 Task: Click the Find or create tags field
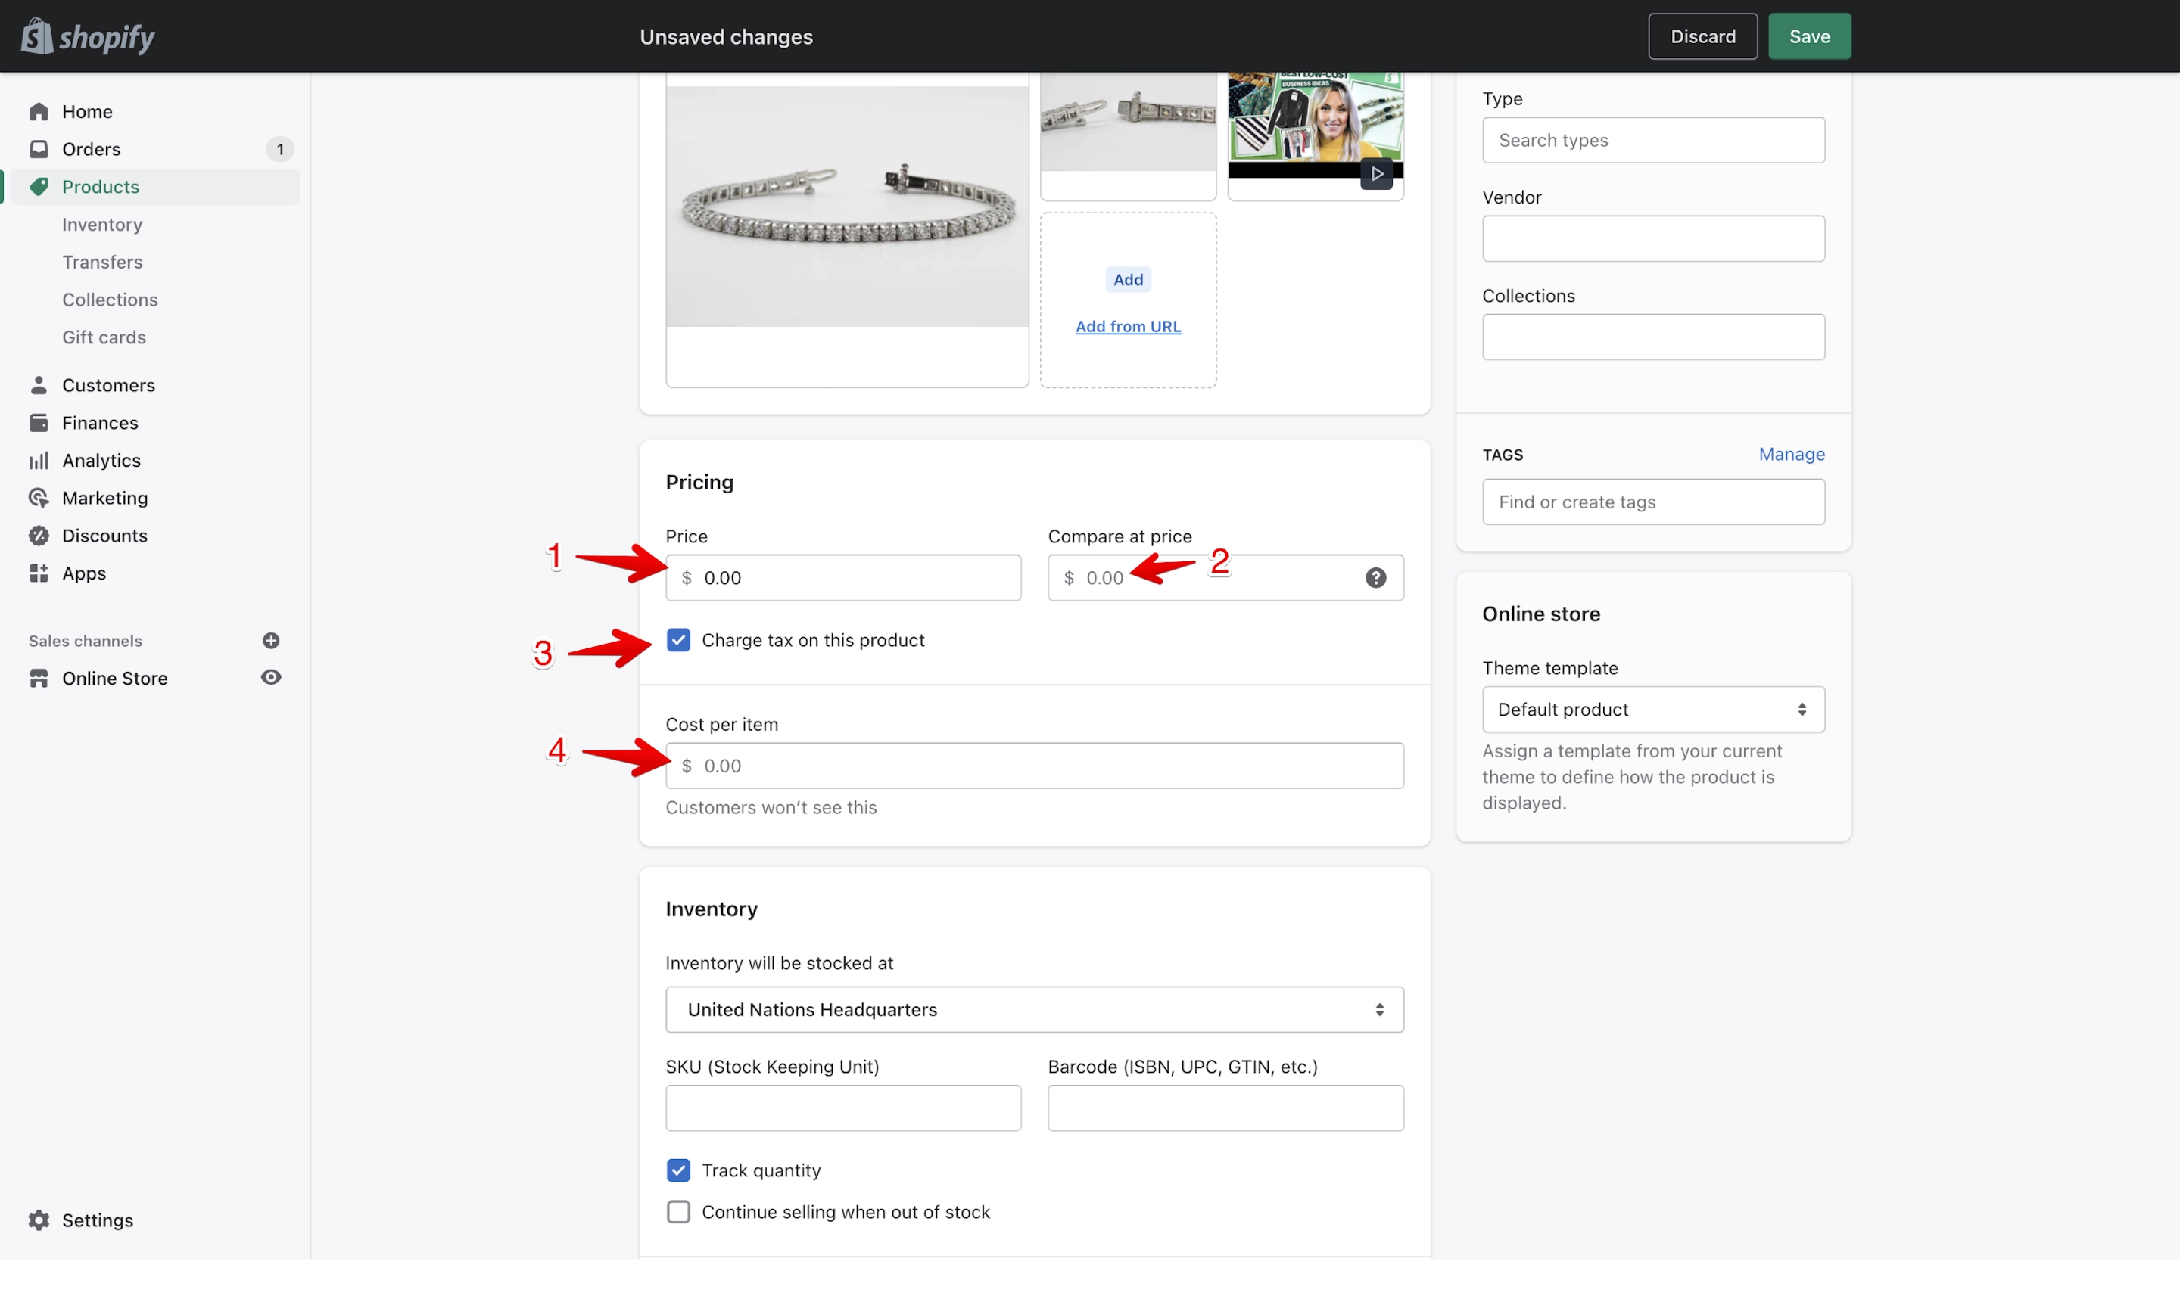click(x=1652, y=502)
